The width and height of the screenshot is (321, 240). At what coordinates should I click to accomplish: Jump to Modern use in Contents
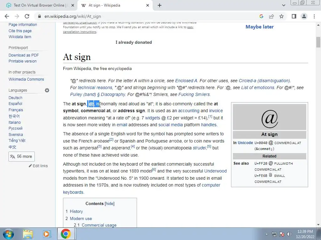pos(81,218)
